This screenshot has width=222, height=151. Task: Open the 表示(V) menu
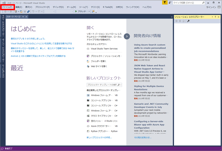29,7
